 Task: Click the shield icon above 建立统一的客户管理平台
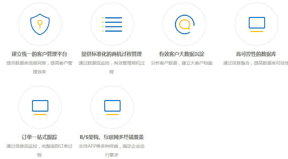pos(40,24)
